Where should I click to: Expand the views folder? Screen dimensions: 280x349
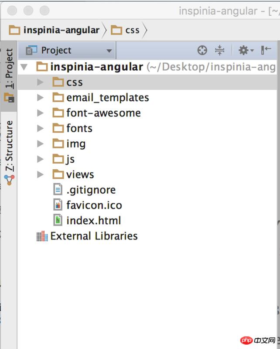[x=40, y=174]
